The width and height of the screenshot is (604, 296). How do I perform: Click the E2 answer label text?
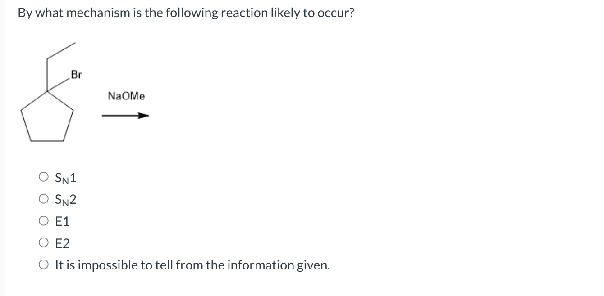pyautogui.click(x=62, y=243)
